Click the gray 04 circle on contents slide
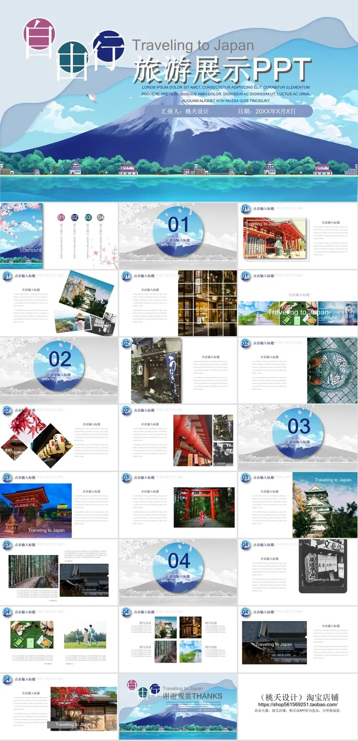358x741 pixels. (x=101, y=217)
